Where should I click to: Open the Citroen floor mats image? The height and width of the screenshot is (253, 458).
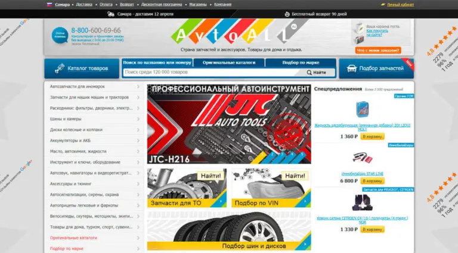click(x=362, y=202)
